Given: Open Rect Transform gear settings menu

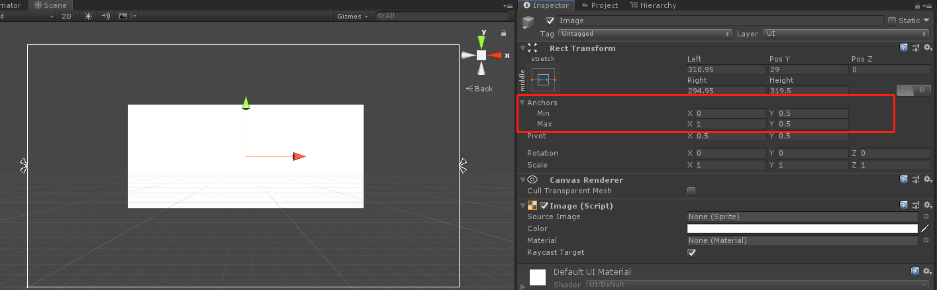Looking at the screenshot, I should (927, 48).
